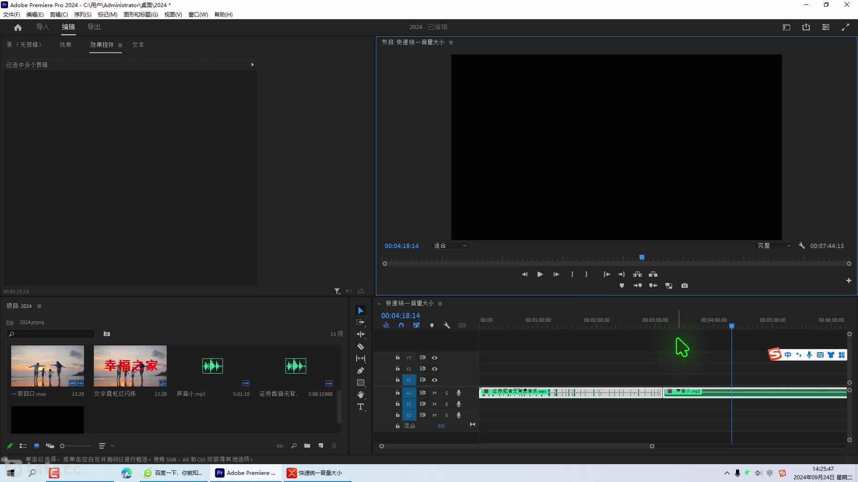Open the sort icons dropdown chevron
Viewport: 858px width, 482px height.
pos(112,445)
